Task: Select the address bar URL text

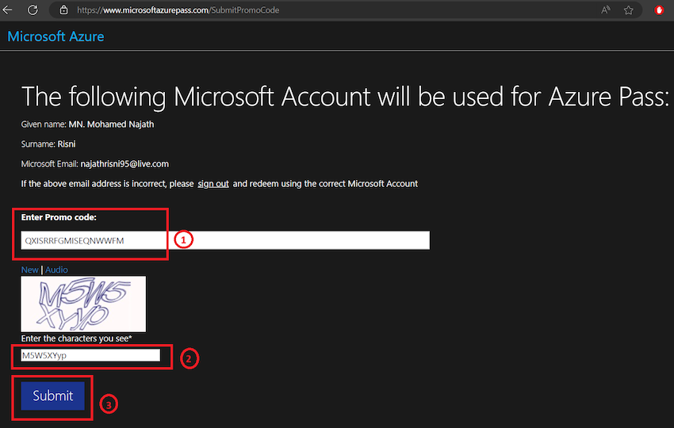Action: (x=178, y=10)
